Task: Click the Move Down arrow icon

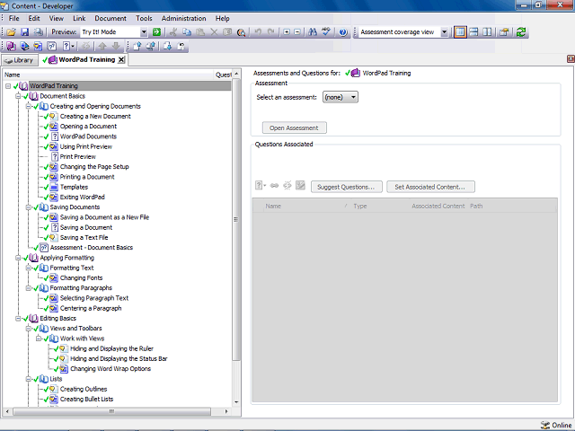Action: [116, 46]
